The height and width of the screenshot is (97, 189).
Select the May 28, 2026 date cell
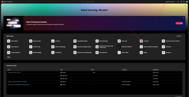(x=155, y=73)
